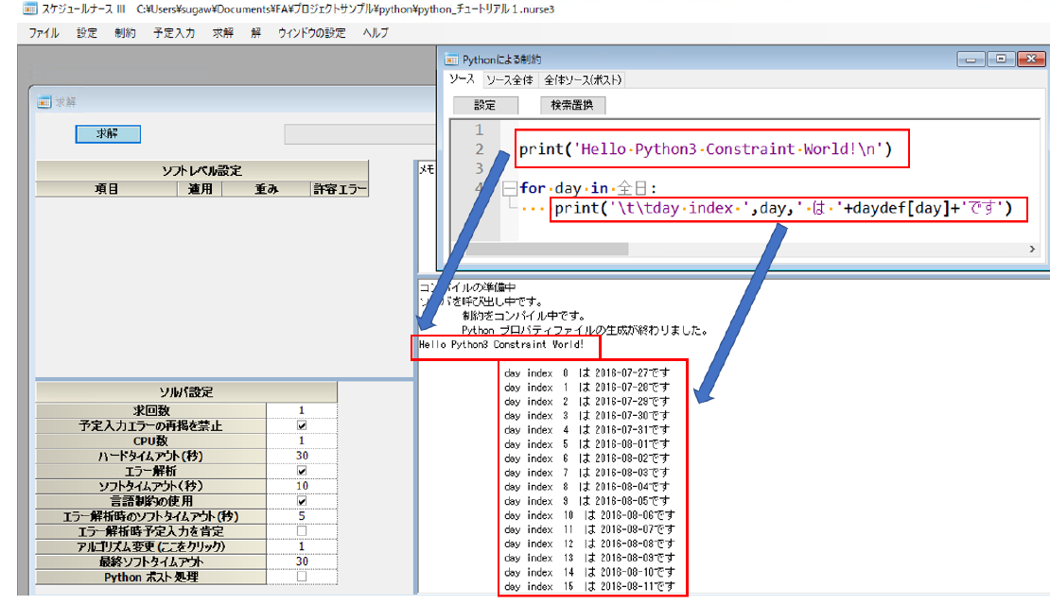Collapse the for-loop code fold marker
The width and height of the screenshot is (1050, 605).
(510, 189)
